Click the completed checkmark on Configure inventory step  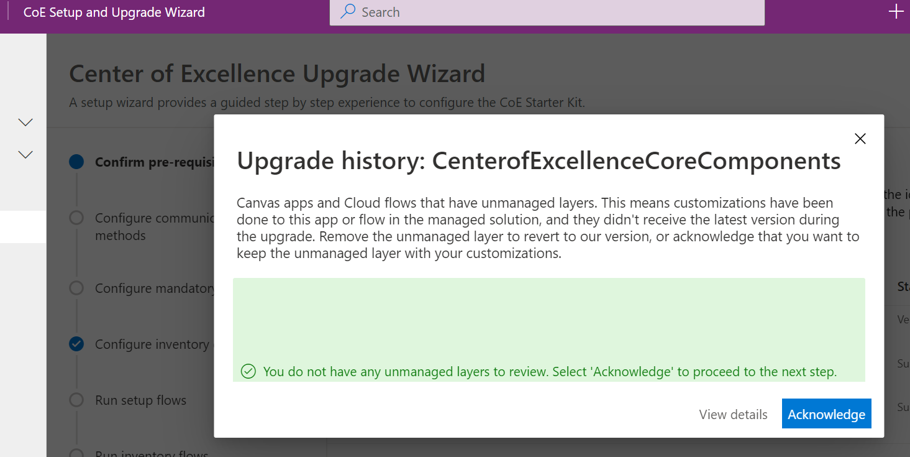click(x=76, y=344)
